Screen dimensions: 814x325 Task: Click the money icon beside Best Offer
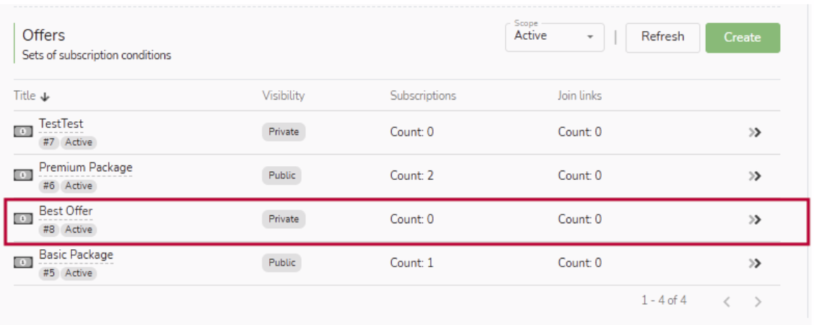(x=23, y=219)
